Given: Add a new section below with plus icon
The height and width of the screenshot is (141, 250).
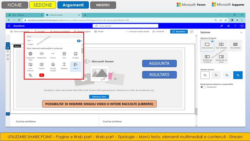Looking at the screenshot, I should (x=8, y=114).
